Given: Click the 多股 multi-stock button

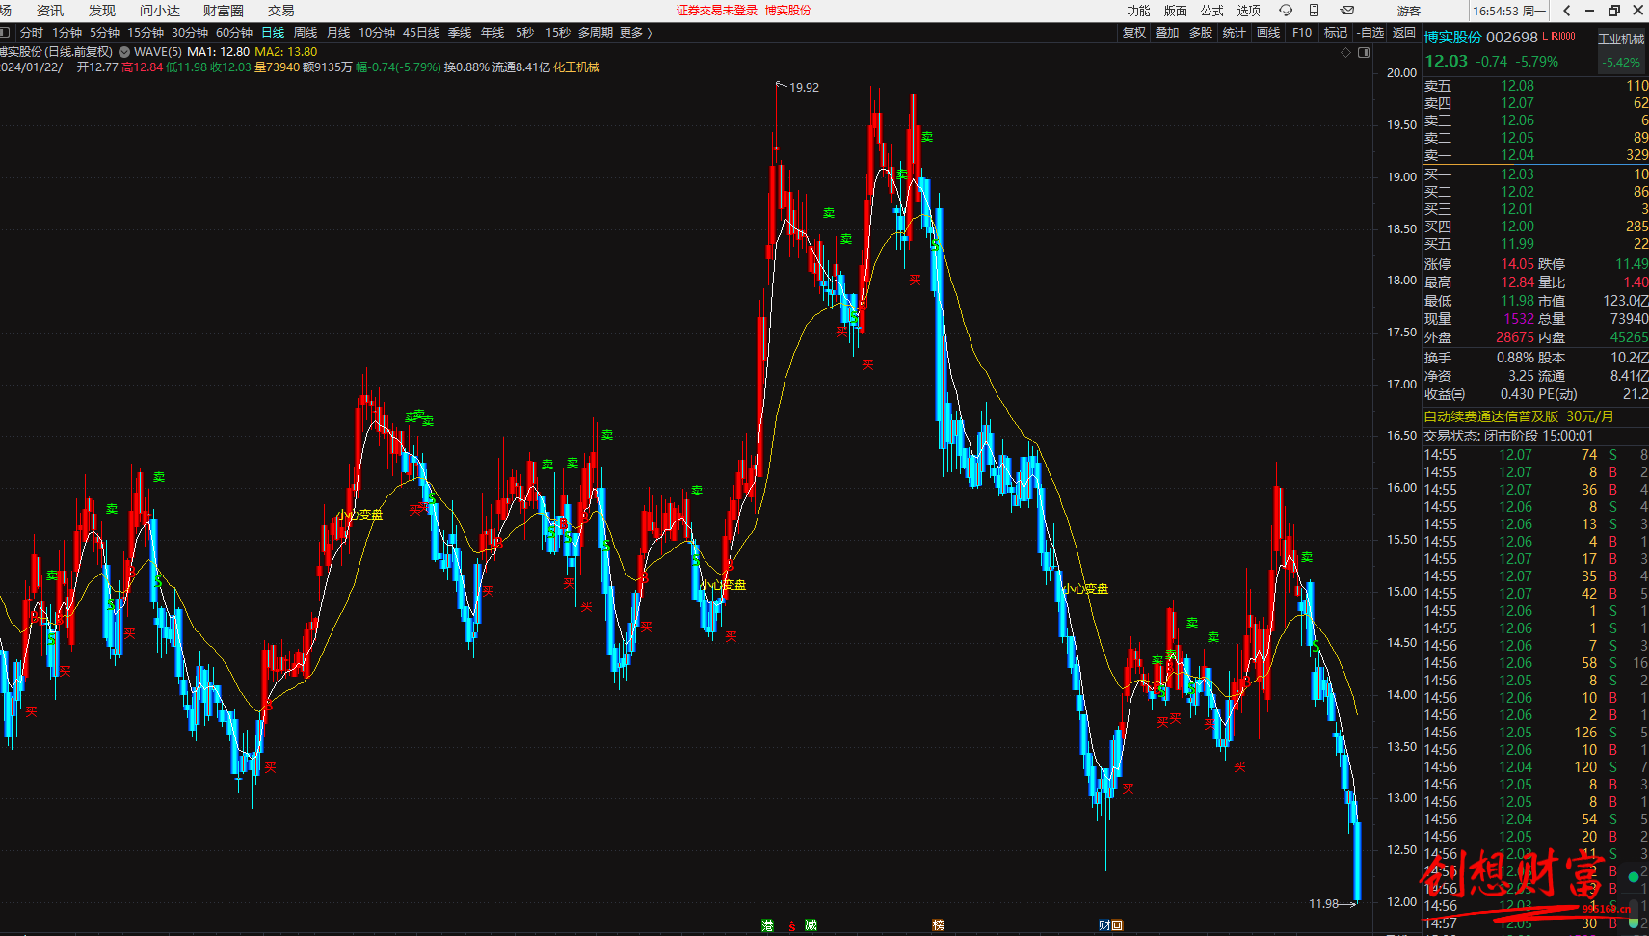Looking at the screenshot, I should 1201,33.
